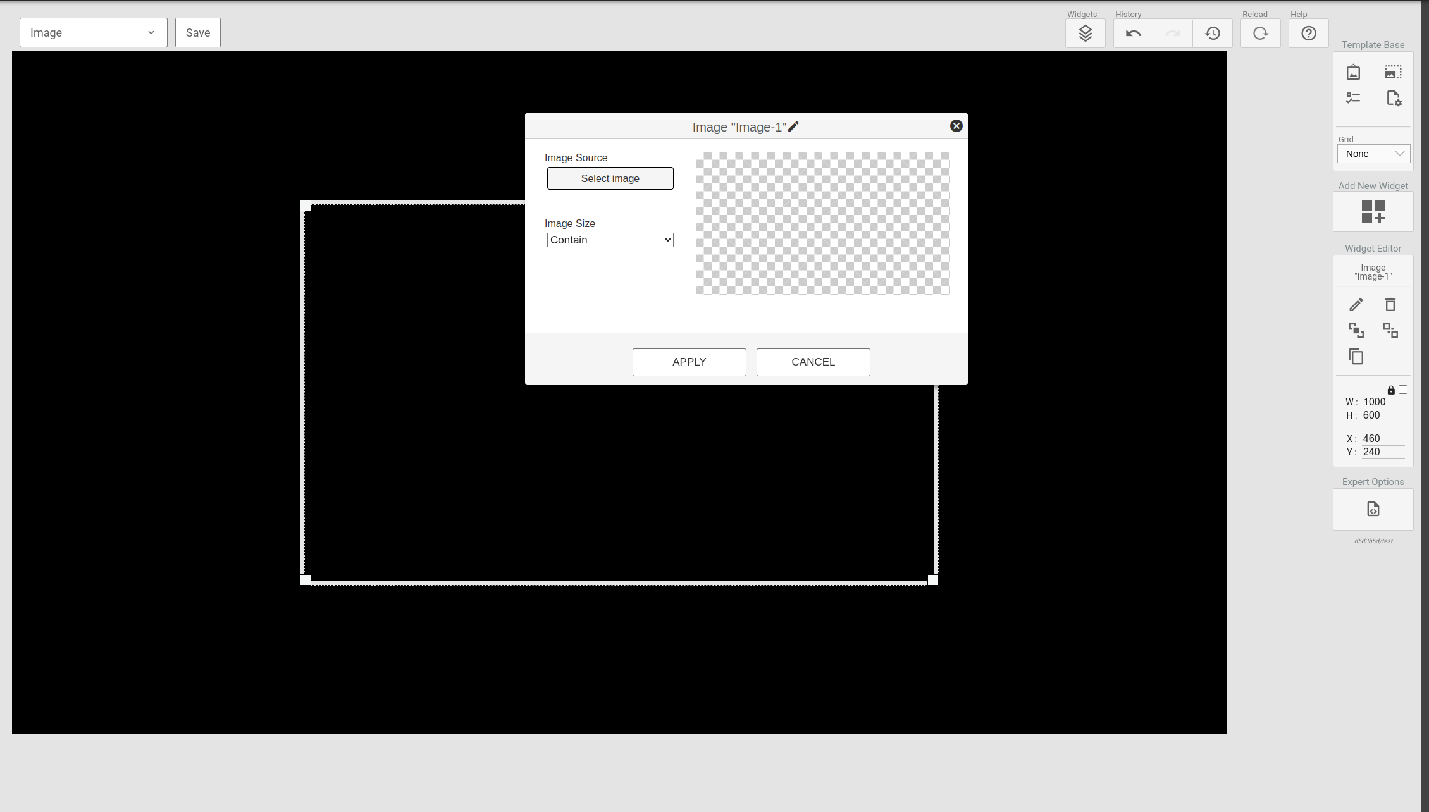Open the Image template type dropdown
This screenshot has width=1429, height=812.
click(94, 33)
